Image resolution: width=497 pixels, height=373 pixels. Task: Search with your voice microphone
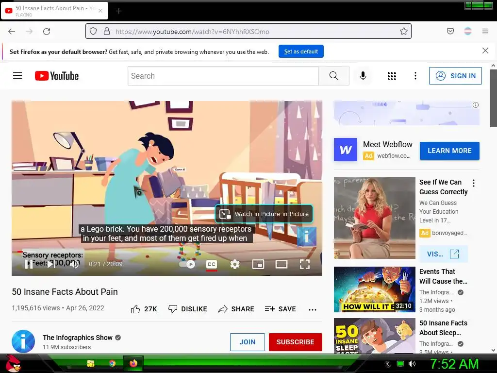(363, 76)
